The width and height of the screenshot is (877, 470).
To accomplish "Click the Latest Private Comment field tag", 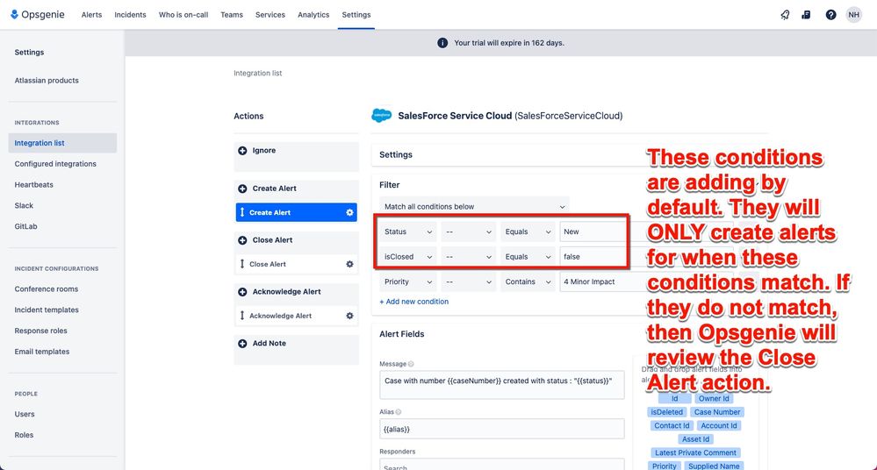I will click(696, 453).
